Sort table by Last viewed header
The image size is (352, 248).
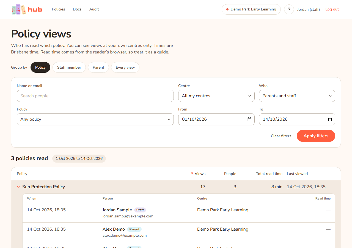pyautogui.click(x=297, y=174)
